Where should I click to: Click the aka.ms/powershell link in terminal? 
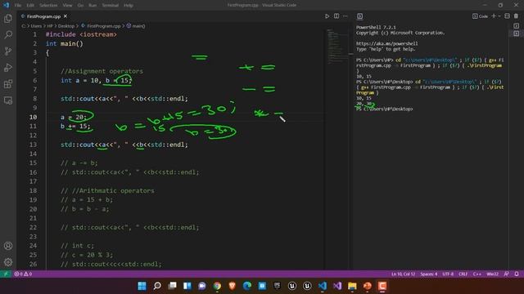[386, 43]
